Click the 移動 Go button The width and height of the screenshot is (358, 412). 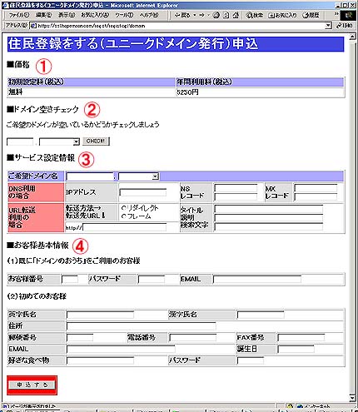[x=345, y=26]
